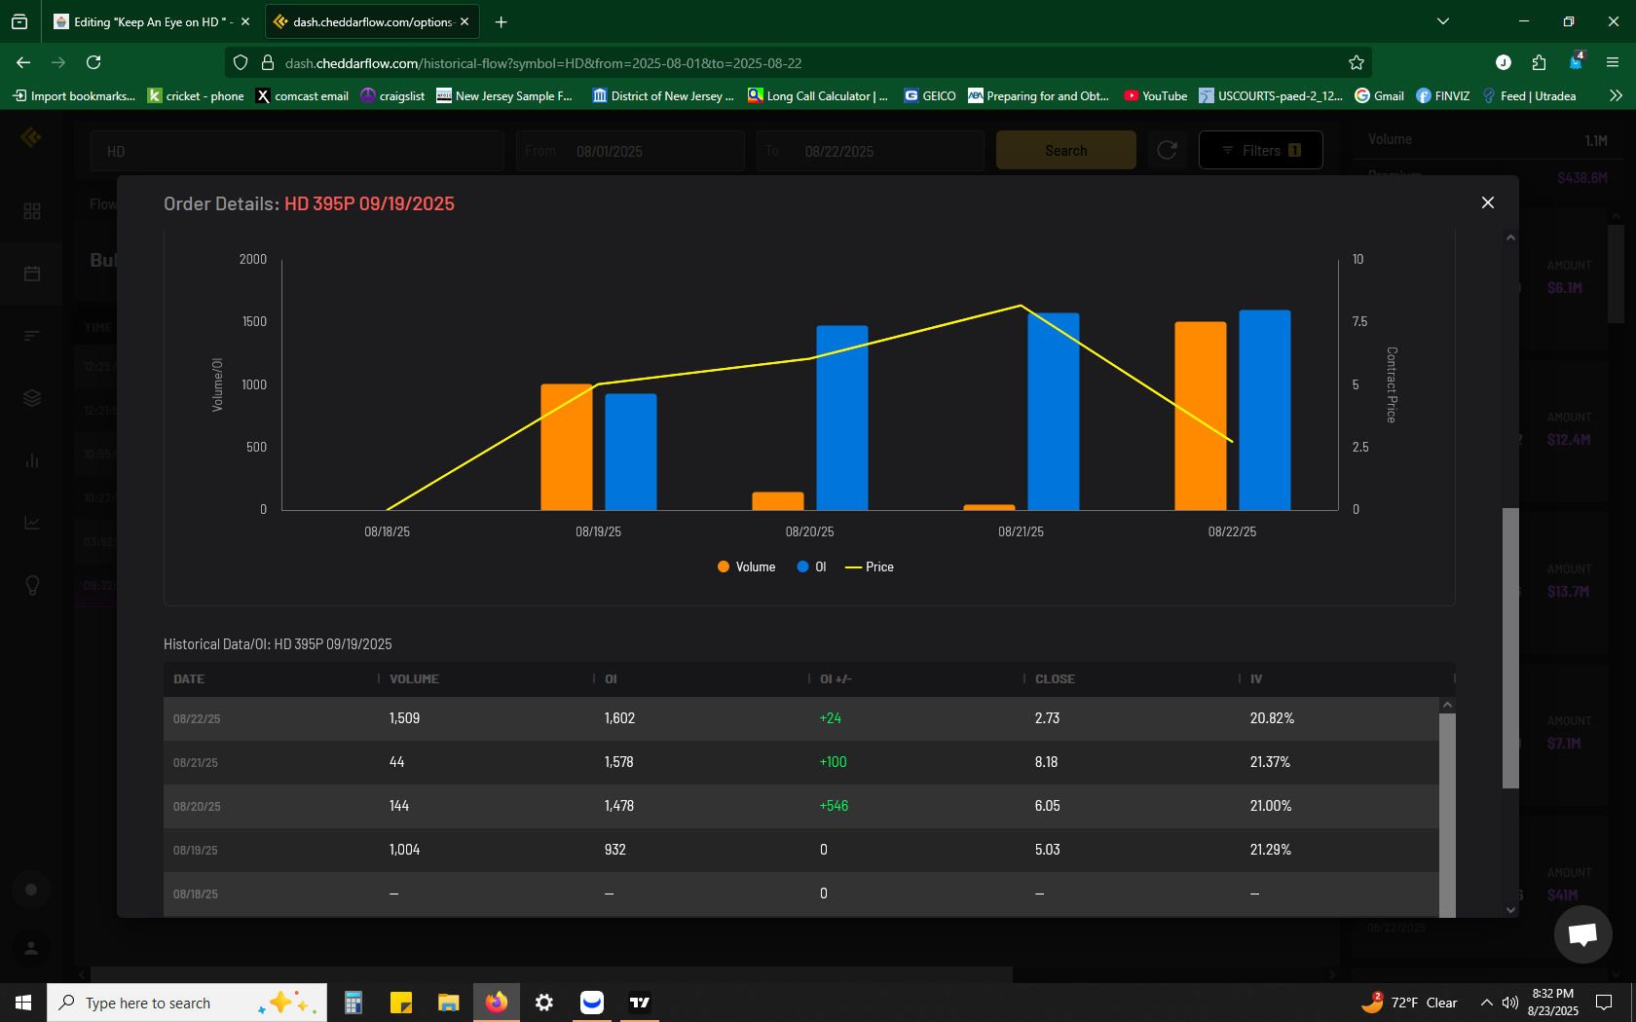Open the browser extensions icon
The height and width of the screenshot is (1022, 1636).
[1539, 62]
